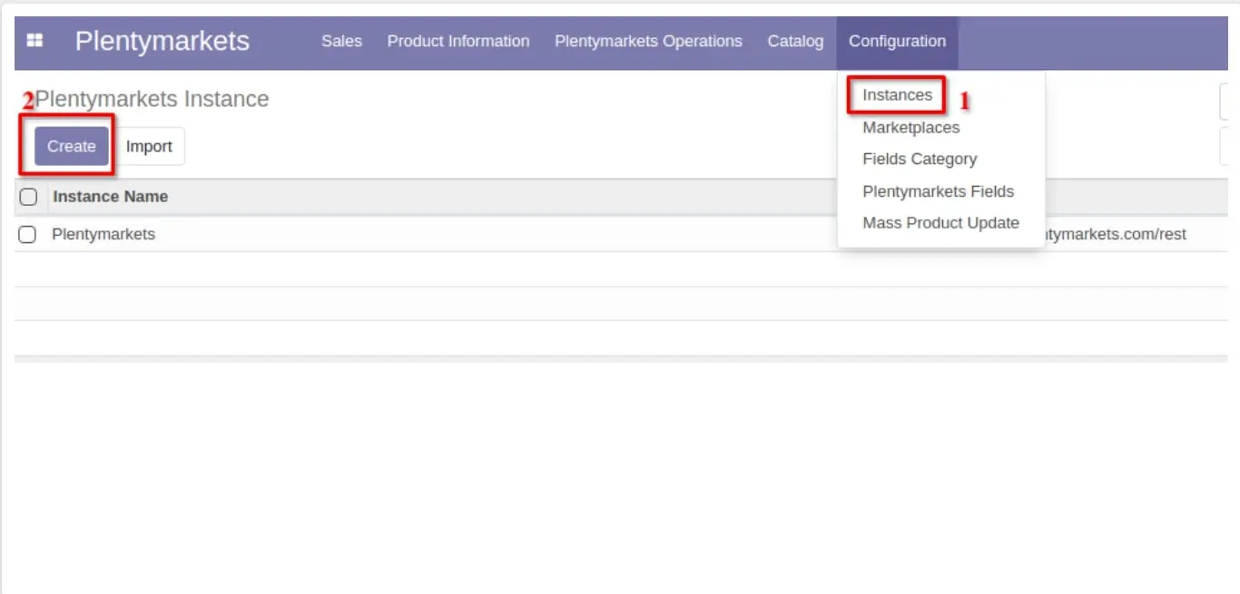Click the Plentymarkets brand title in navbar

tap(162, 41)
